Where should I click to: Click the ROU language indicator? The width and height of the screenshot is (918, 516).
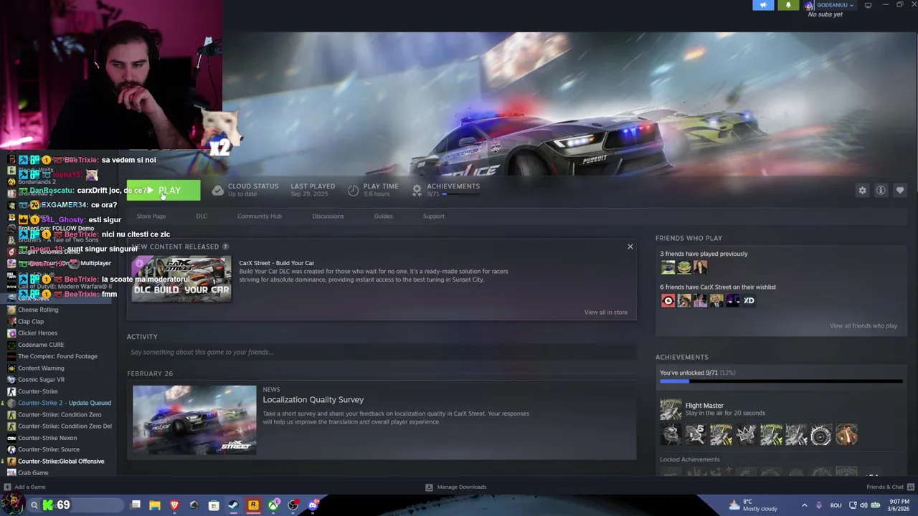(x=836, y=505)
